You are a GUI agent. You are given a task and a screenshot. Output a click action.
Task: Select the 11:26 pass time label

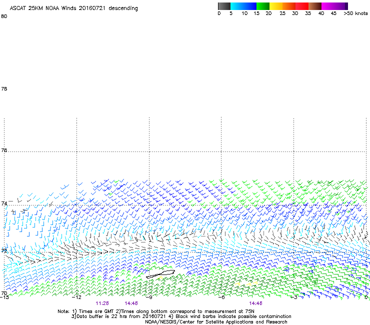pos(102,303)
